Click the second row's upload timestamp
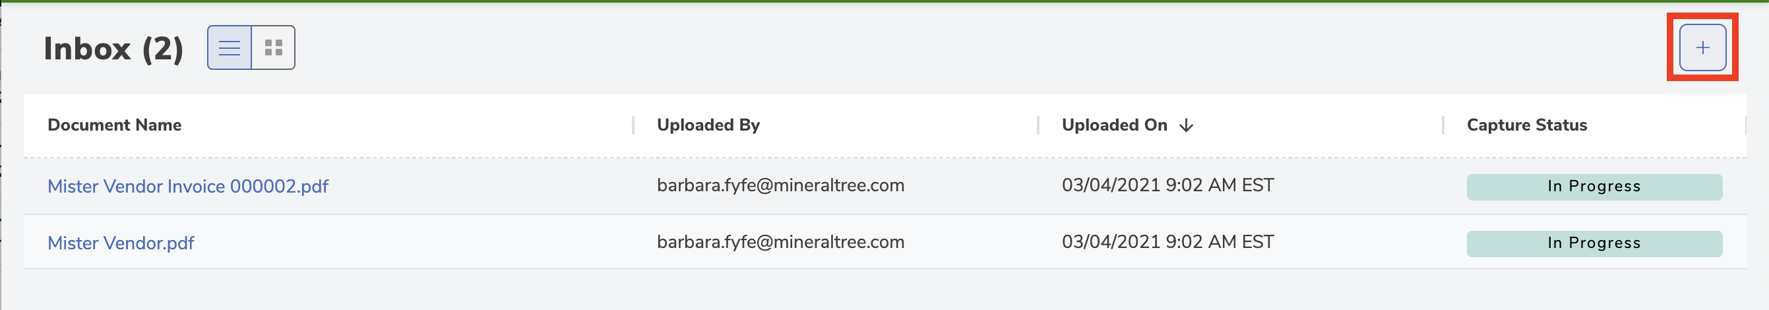Viewport: 1769px width, 310px height. tap(1168, 242)
